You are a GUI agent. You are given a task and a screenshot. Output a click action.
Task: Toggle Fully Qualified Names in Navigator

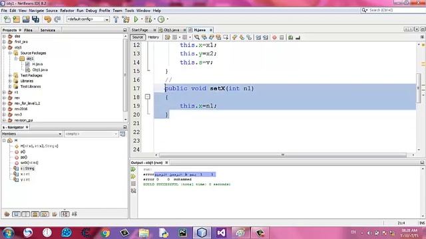[55, 214]
